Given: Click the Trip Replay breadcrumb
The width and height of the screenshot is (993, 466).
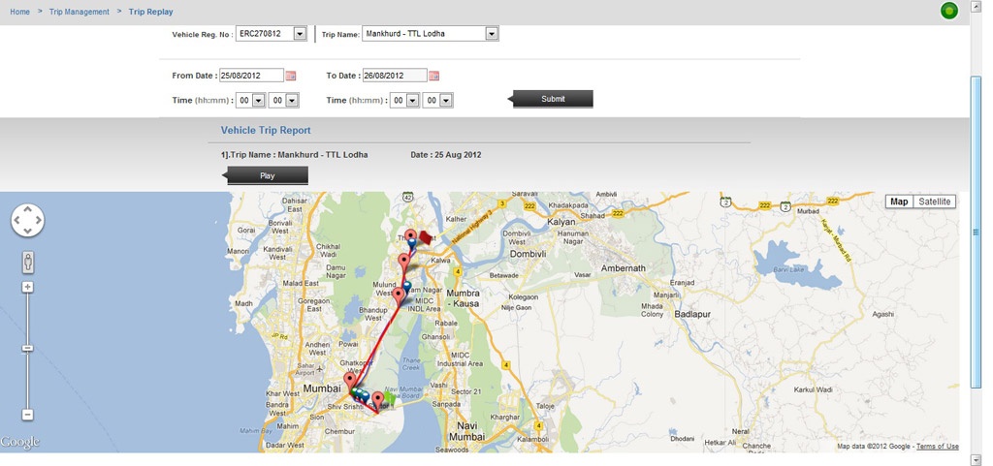Looking at the screenshot, I should (x=150, y=12).
